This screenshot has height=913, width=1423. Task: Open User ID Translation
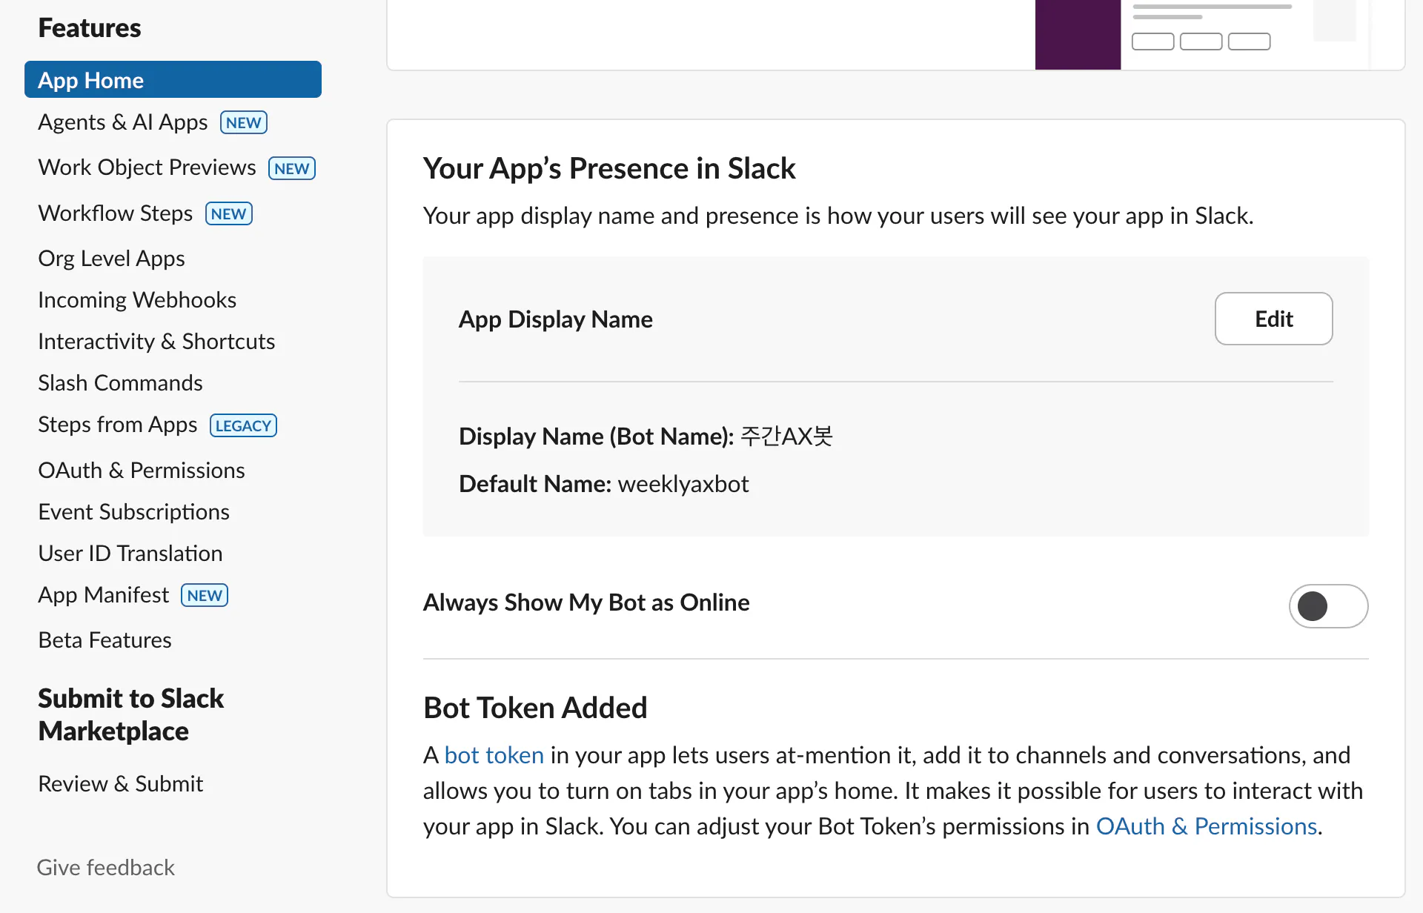pyautogui.click(x=130, y=553)
